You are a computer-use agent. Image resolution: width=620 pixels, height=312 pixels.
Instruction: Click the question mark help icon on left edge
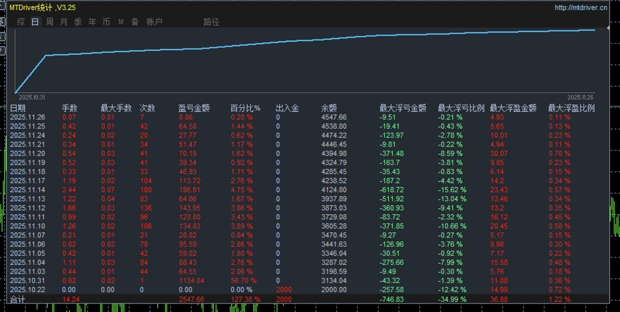(x=2, y=50)
